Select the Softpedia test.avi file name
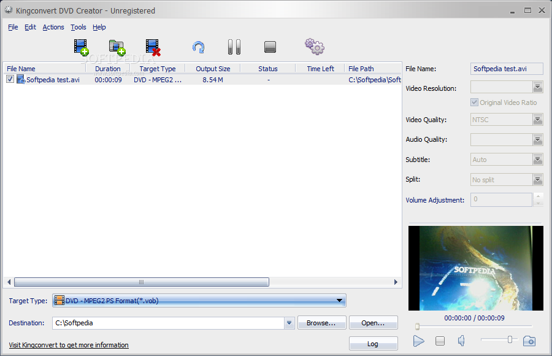The height and width of the screenshot is (356, 552). [x=53, y=80]
